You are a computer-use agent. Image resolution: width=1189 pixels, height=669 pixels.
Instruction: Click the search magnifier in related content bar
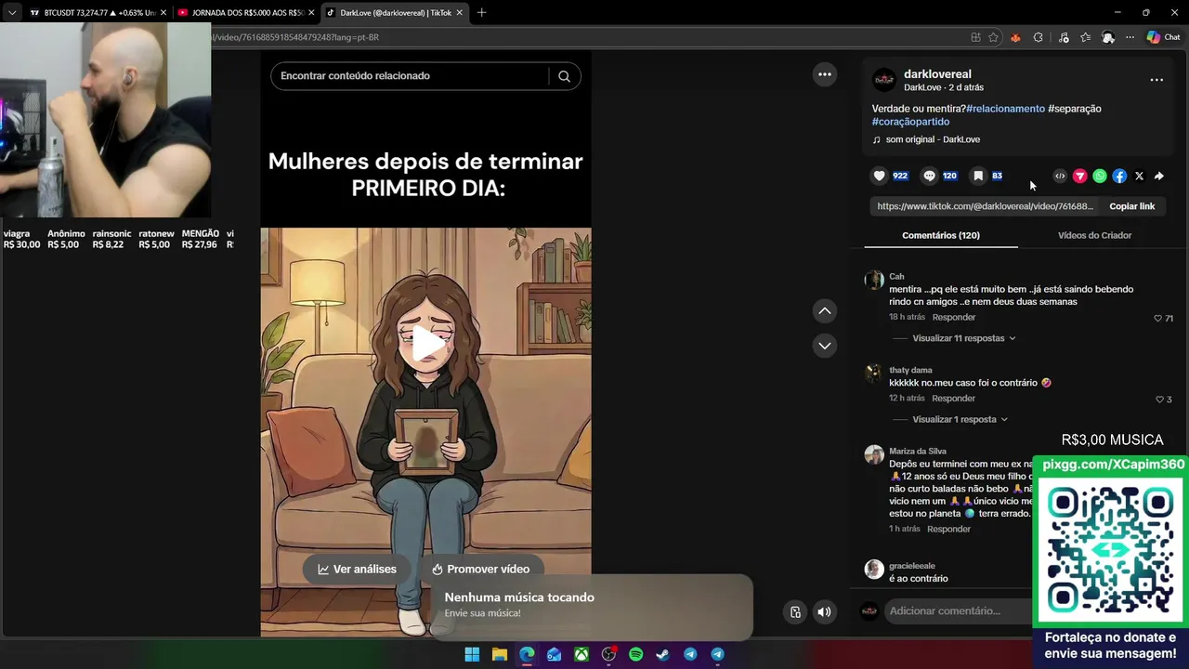tap(564, 76)
